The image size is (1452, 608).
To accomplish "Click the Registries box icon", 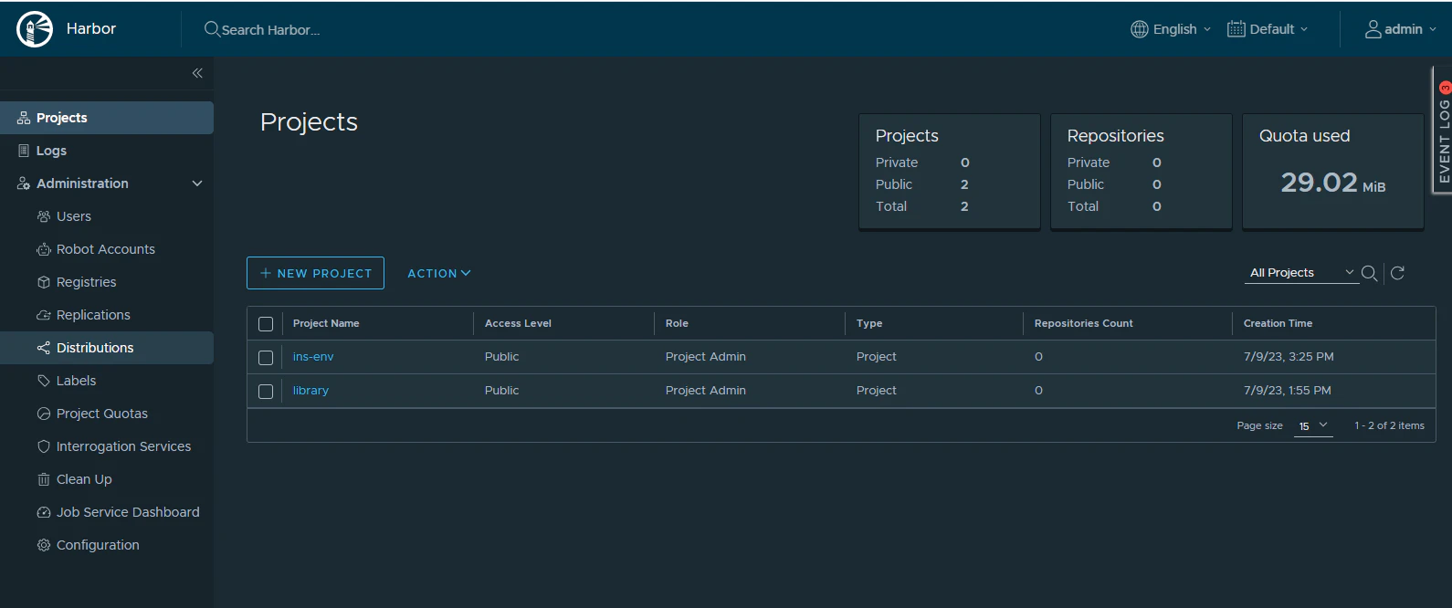I will coord(44,282).
